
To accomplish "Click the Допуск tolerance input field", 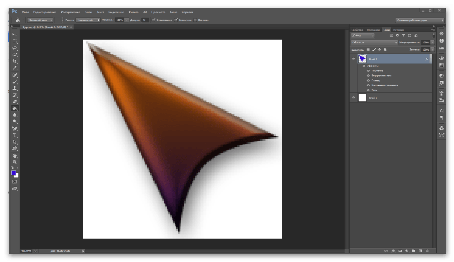I will pyautogui.click(x=145, y=20).
